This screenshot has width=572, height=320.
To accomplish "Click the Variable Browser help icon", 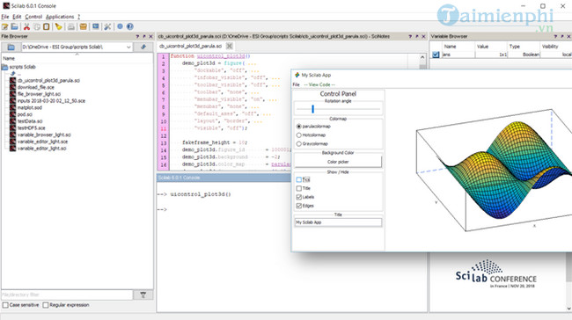I will point(555,36).
